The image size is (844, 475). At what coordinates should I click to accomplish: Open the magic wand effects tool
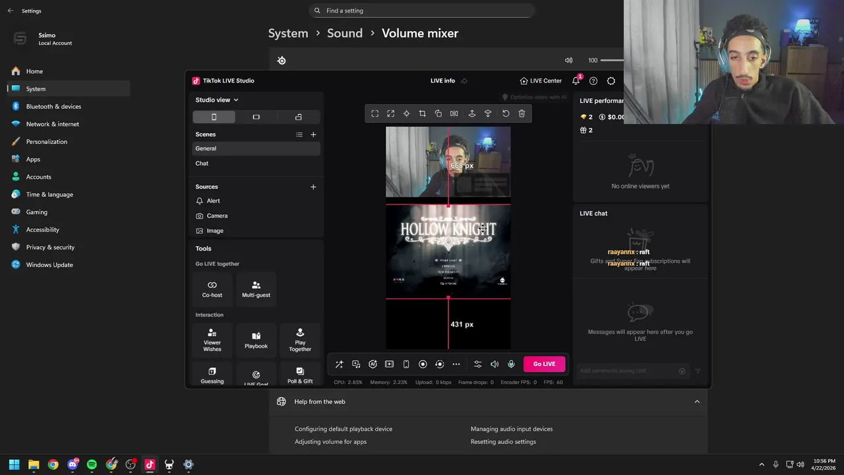pos(340,364)
